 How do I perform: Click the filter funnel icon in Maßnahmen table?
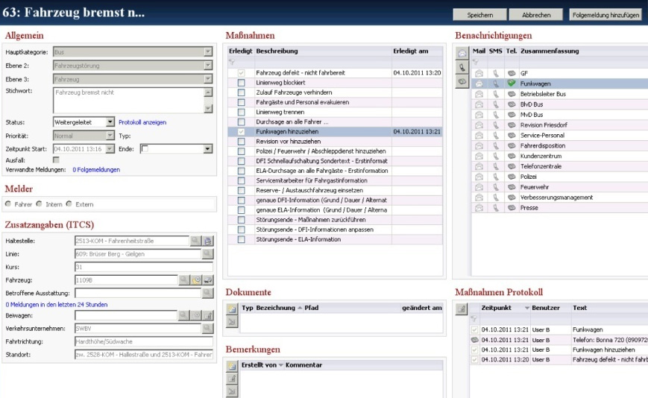(x=232, y=62)
